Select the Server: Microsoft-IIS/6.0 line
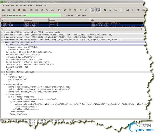Screen dimensions: 155x134 point(23,55)
